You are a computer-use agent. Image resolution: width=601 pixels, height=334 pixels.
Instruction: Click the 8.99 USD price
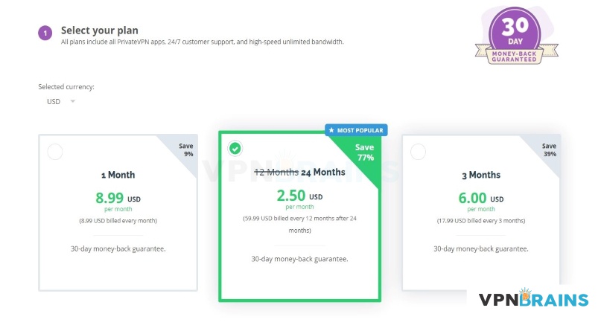click(118, 198)
